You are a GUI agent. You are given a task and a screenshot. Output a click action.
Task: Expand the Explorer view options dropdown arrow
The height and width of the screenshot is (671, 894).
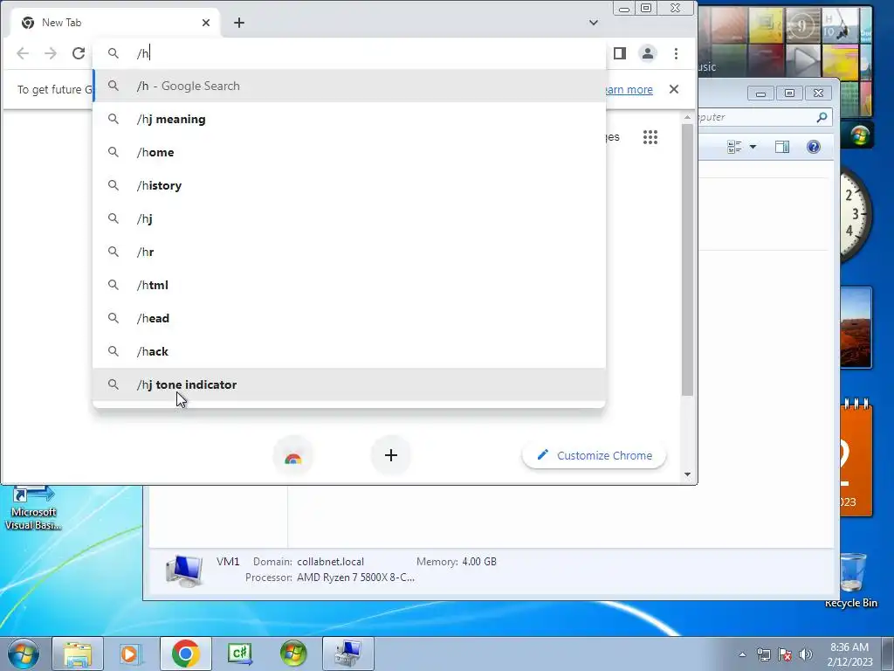(x=753, y=147)
